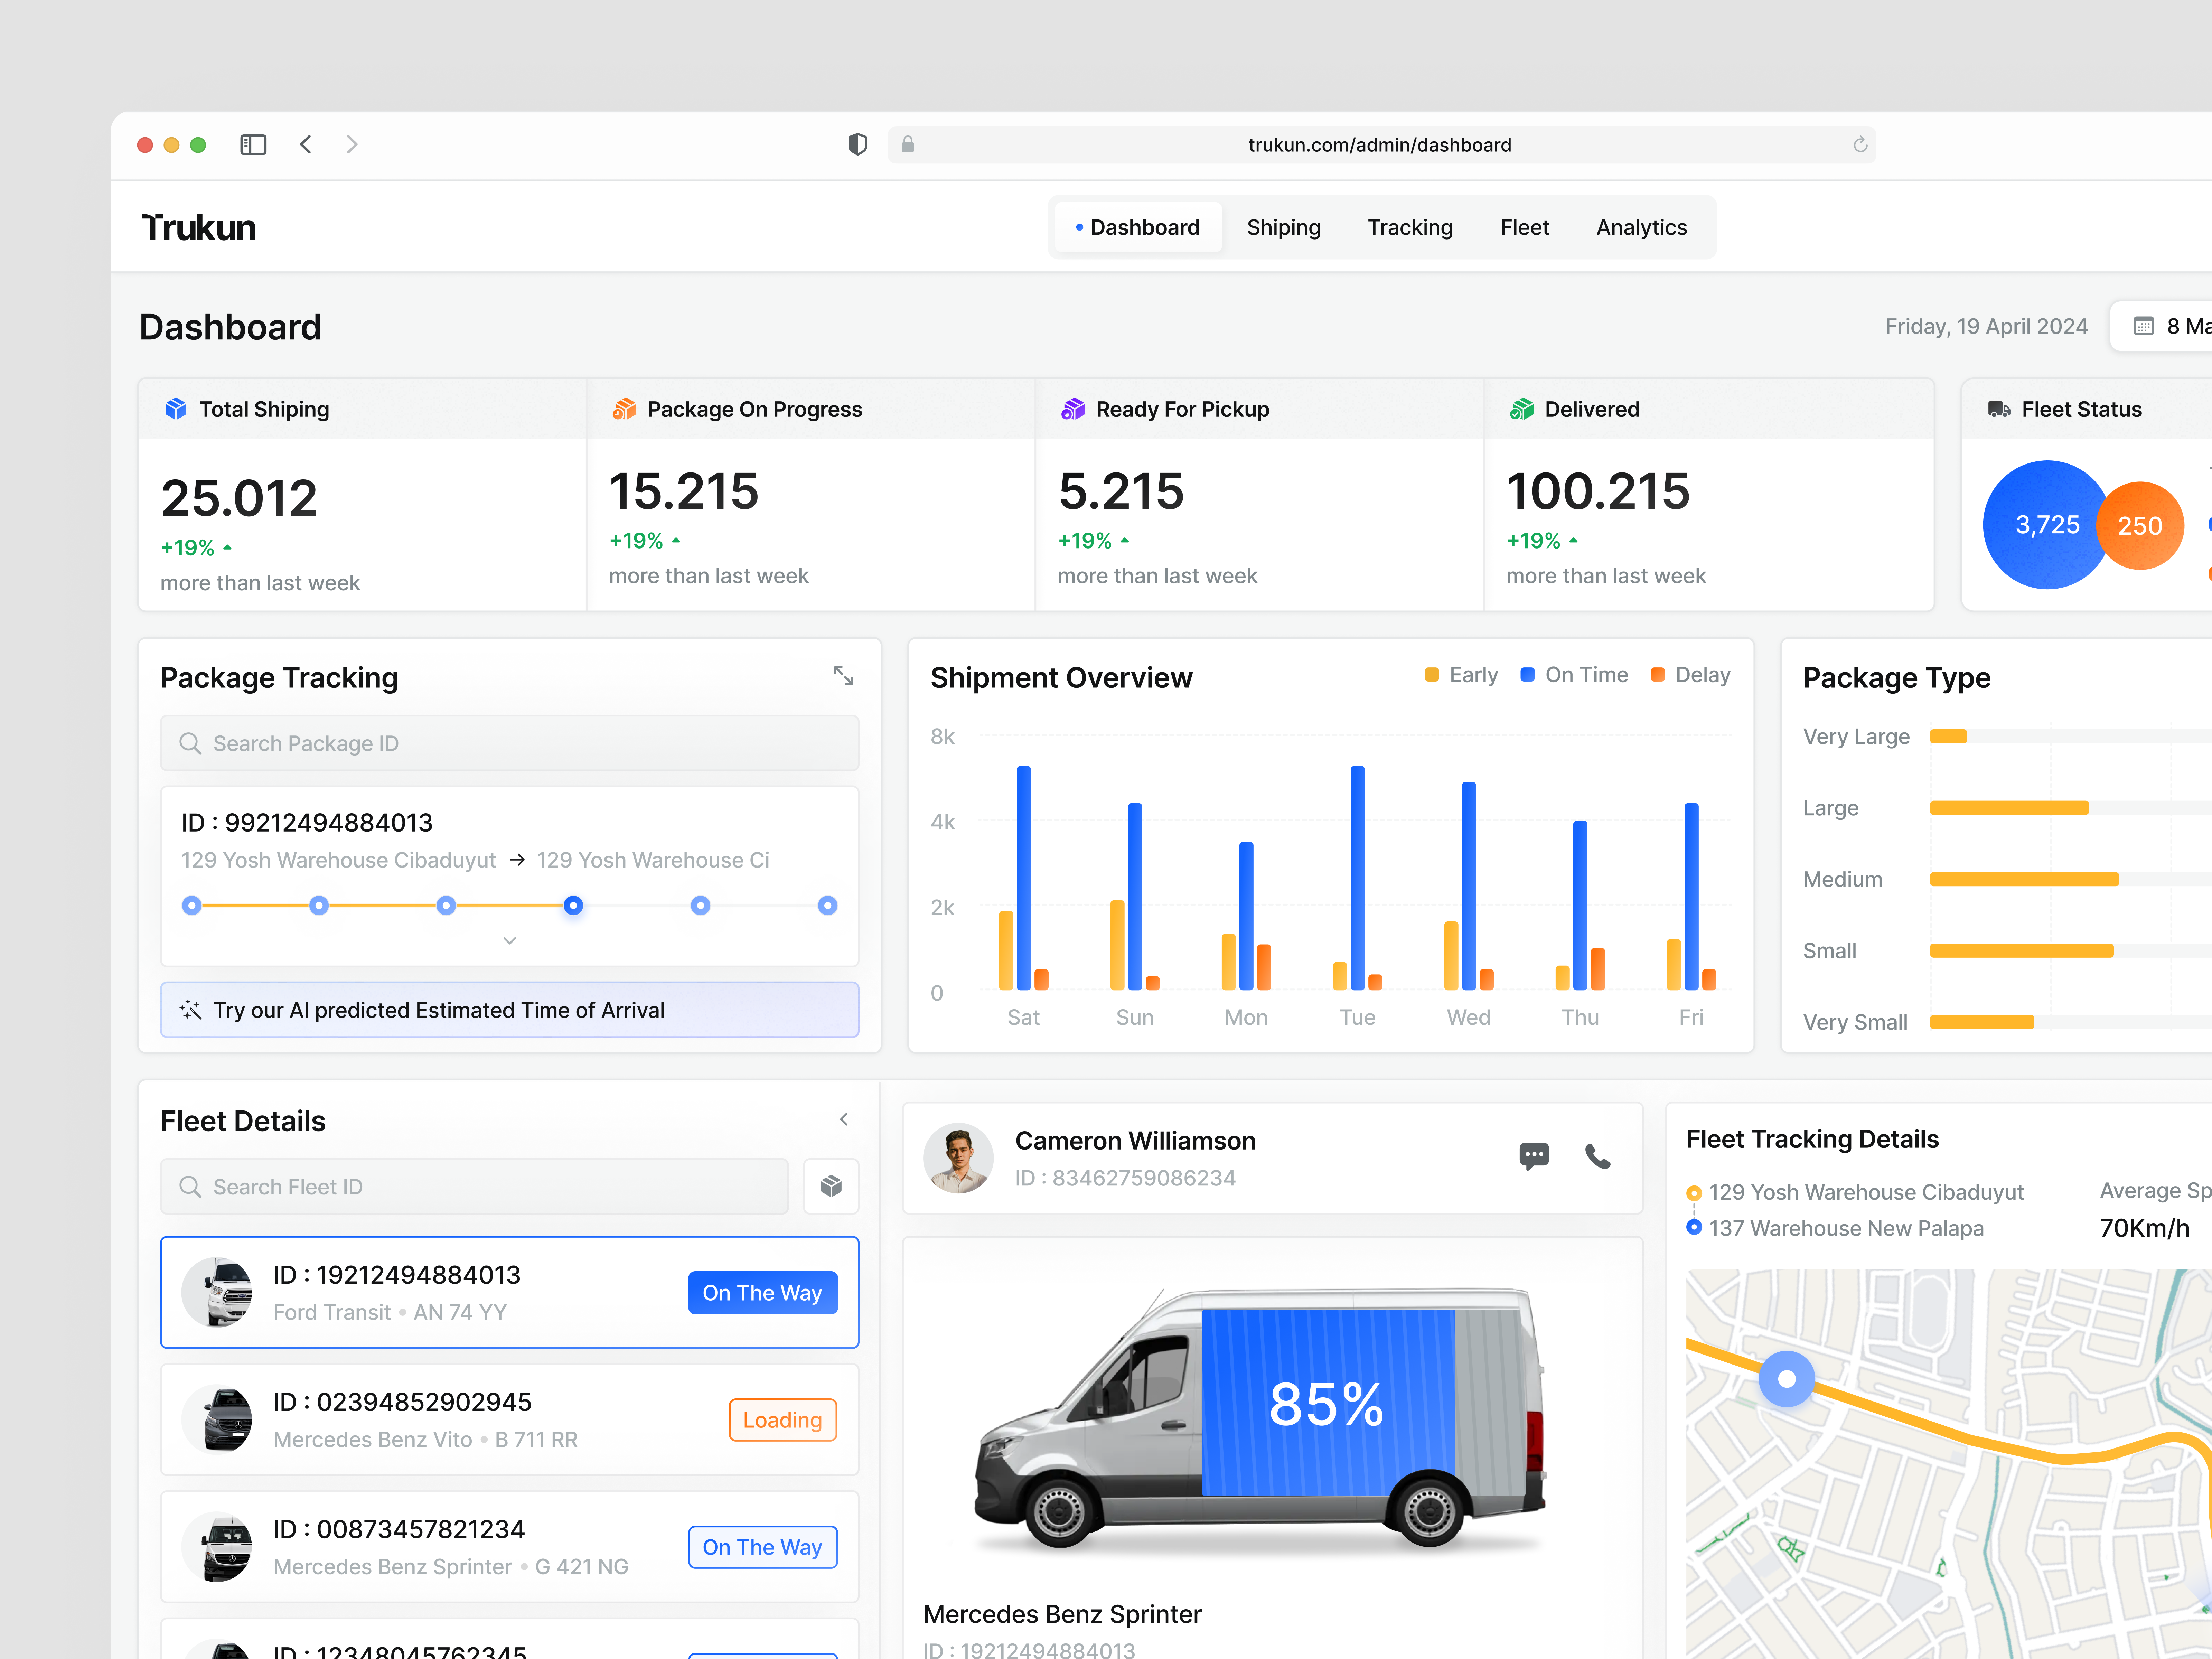Viewport: 2212px width, 1659px height.
Task: Click the first tracking step marker
Action: point(192,905)
